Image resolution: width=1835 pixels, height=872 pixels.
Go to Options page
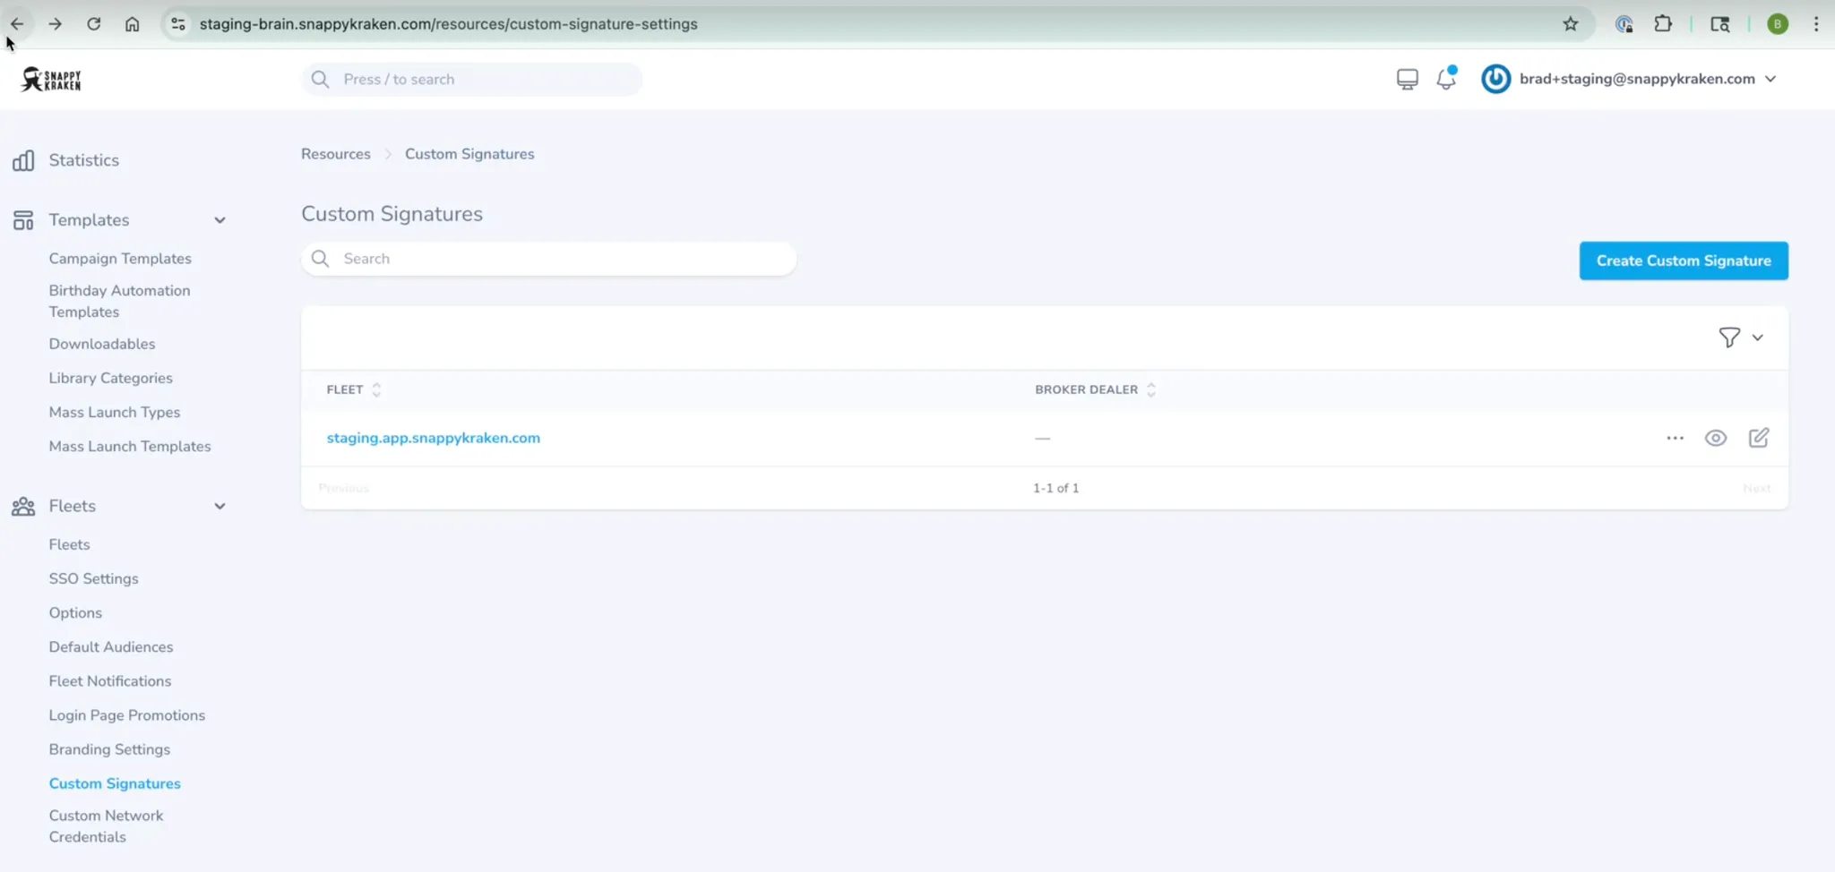coord(75,612)
